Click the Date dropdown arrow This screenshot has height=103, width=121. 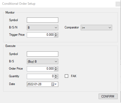pos(56,84)
